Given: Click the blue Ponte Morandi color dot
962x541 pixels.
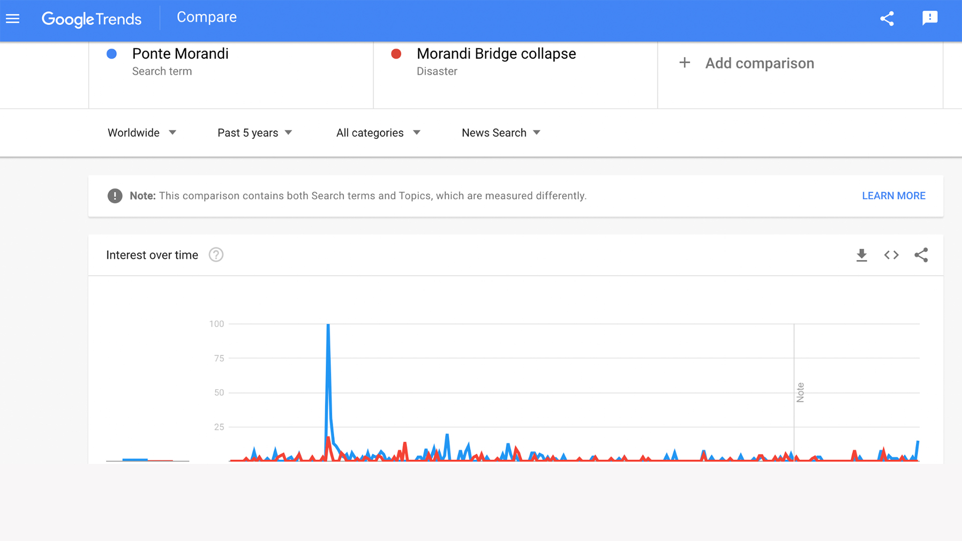Looking at the screenshot, I should pyautogui.click(x=112, y=54).
